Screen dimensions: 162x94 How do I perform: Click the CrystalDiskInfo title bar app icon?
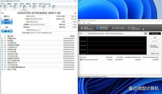click(x=2, y=1)
